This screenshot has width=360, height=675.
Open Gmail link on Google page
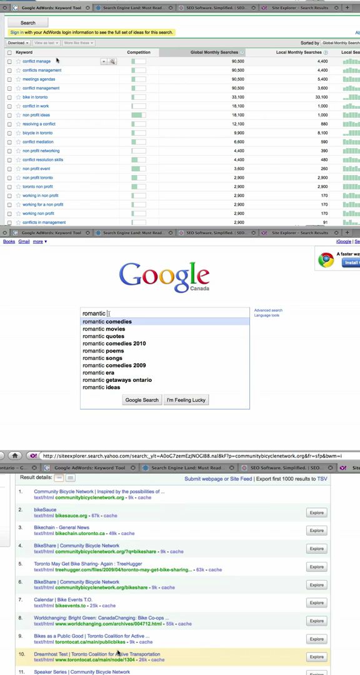pyautogui.click(x=24, y=241)
